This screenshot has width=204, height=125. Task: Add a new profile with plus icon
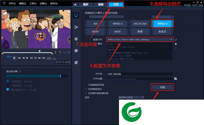(176, 44)
